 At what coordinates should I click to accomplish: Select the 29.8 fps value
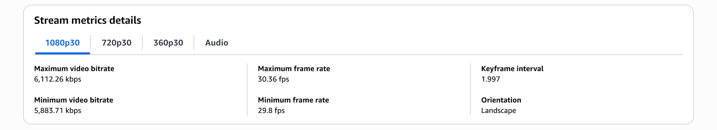pyautogui.click(x=271, y=111)
